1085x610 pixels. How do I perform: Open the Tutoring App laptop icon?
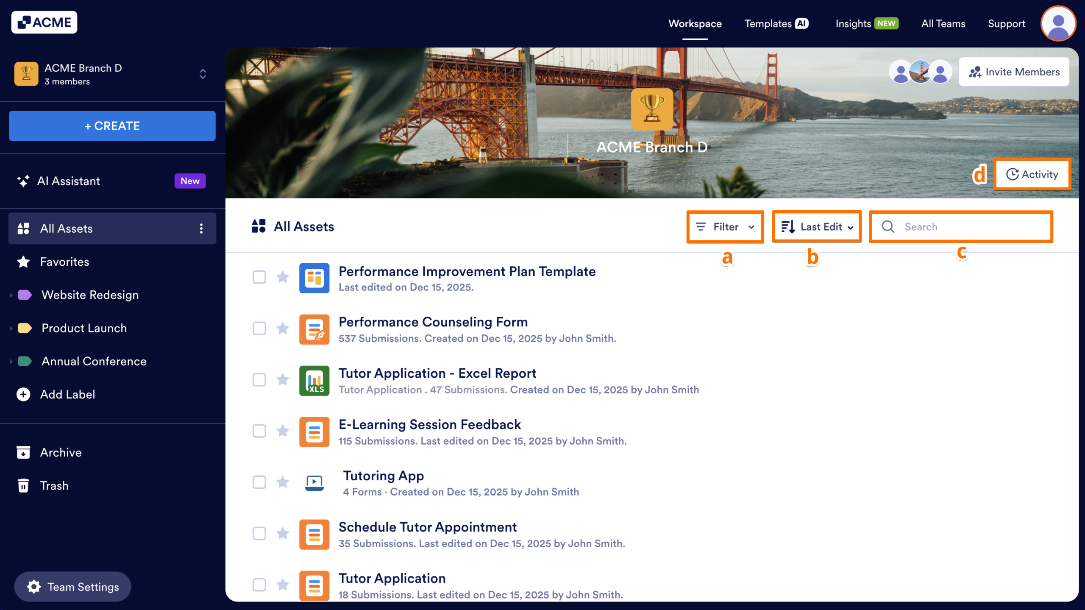pyautogui.click(x=314, y=483)
